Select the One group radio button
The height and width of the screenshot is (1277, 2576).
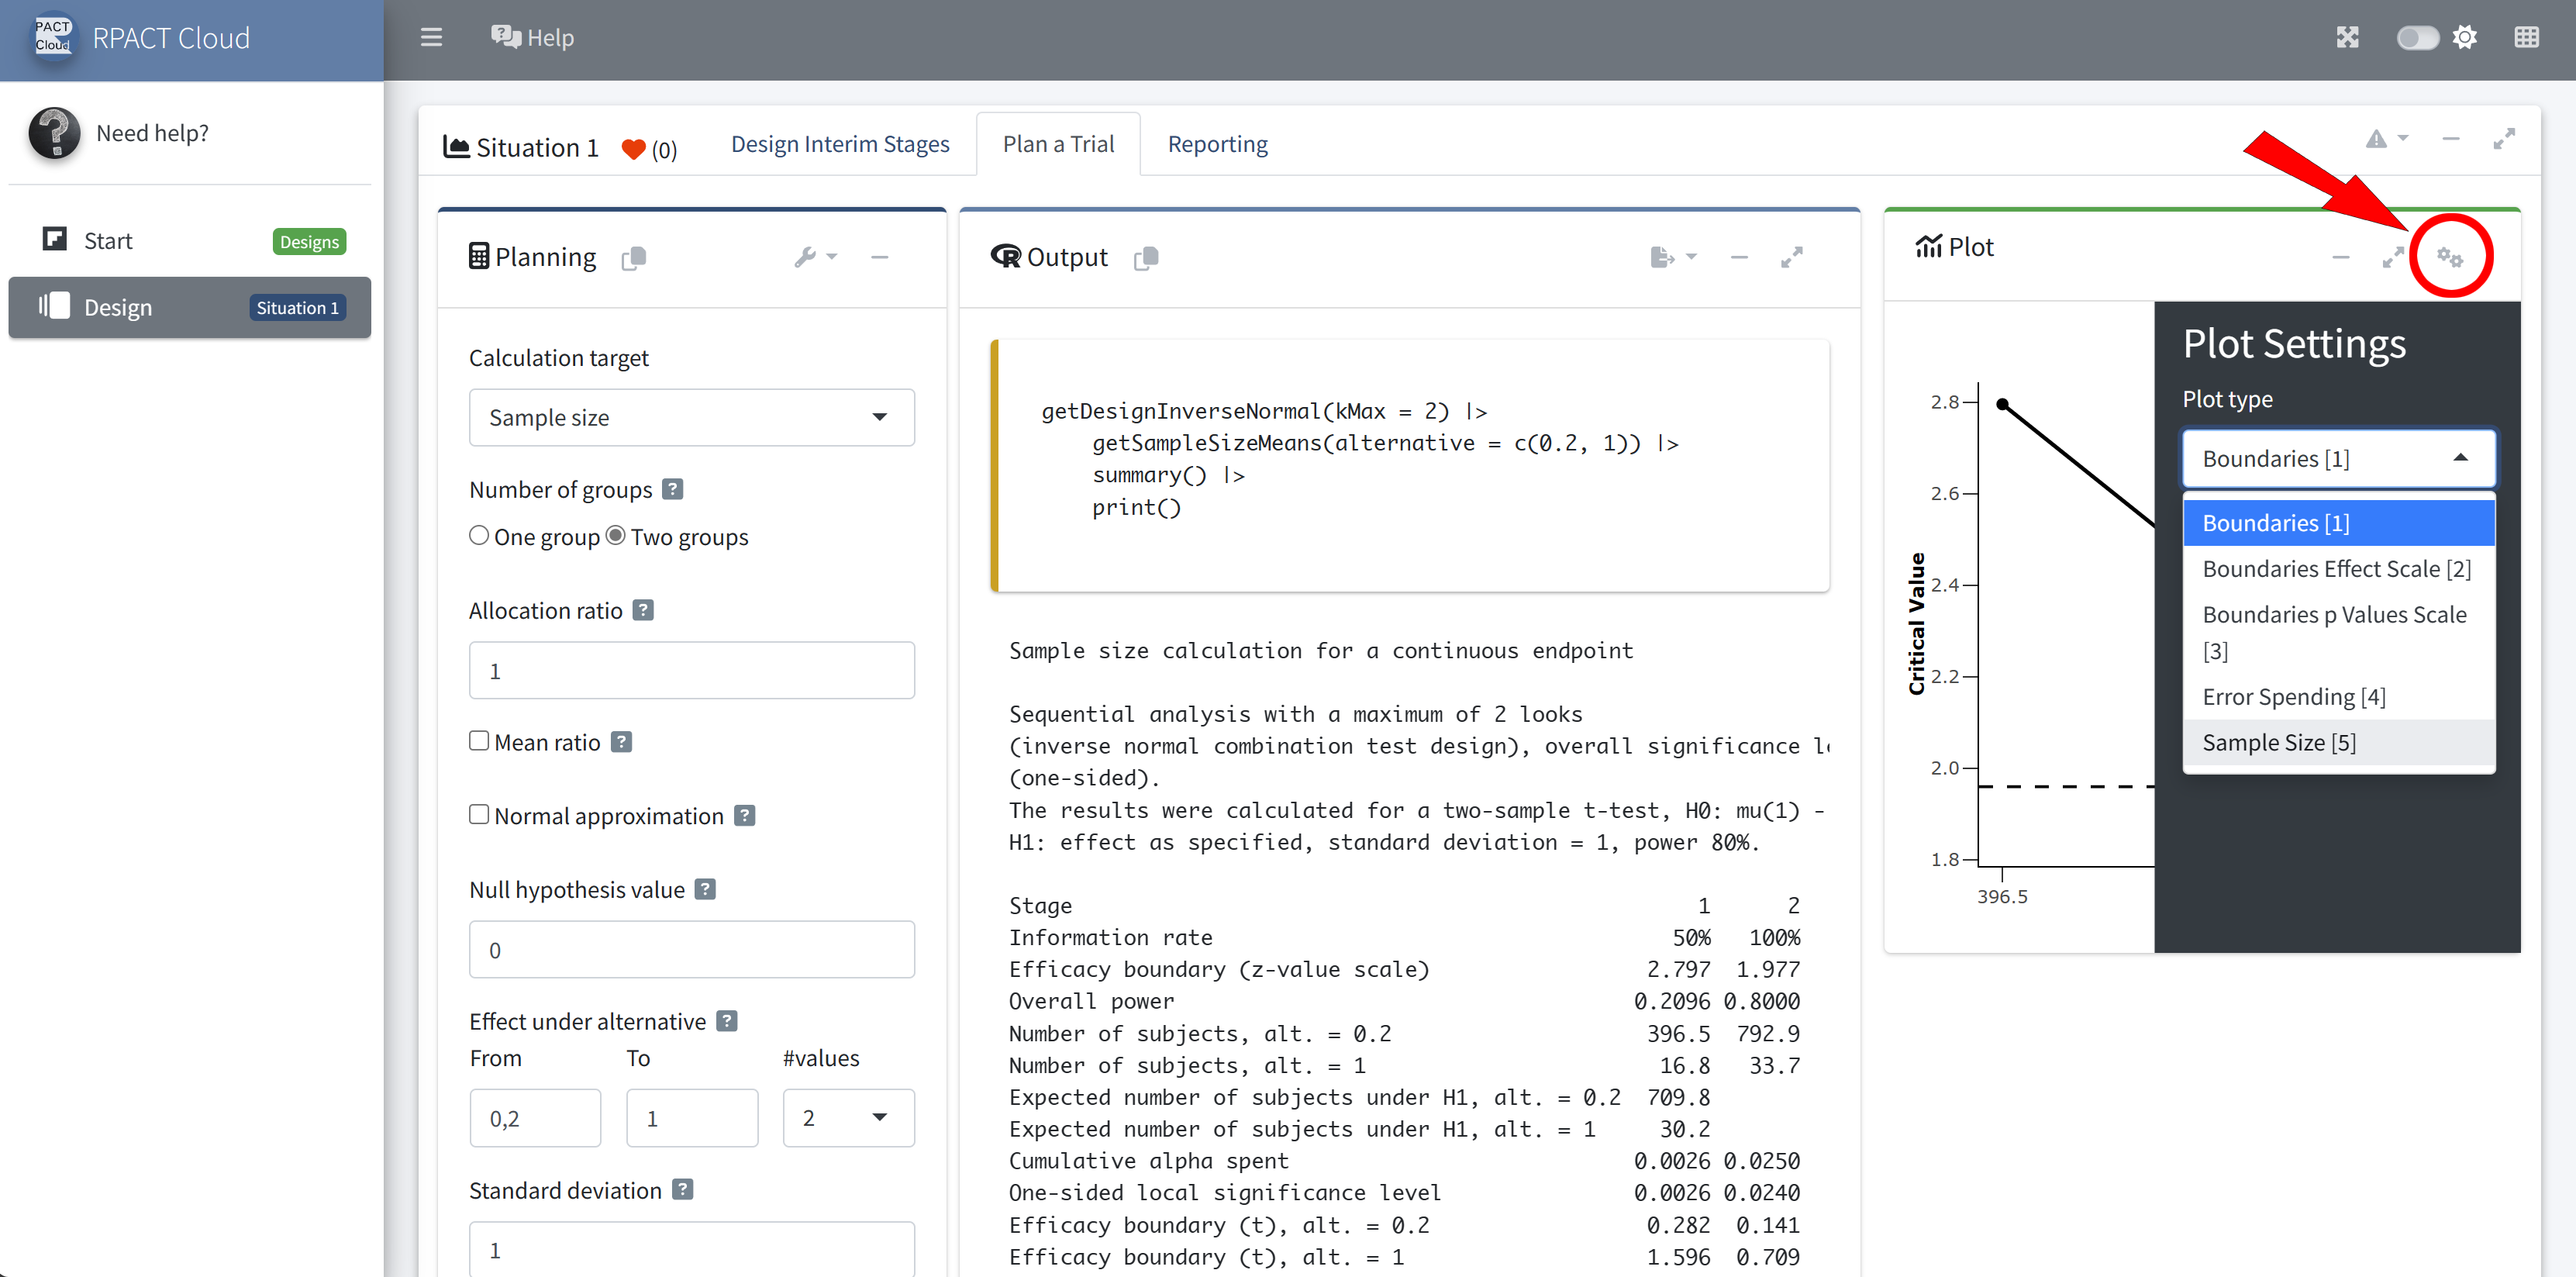(479, 536)
